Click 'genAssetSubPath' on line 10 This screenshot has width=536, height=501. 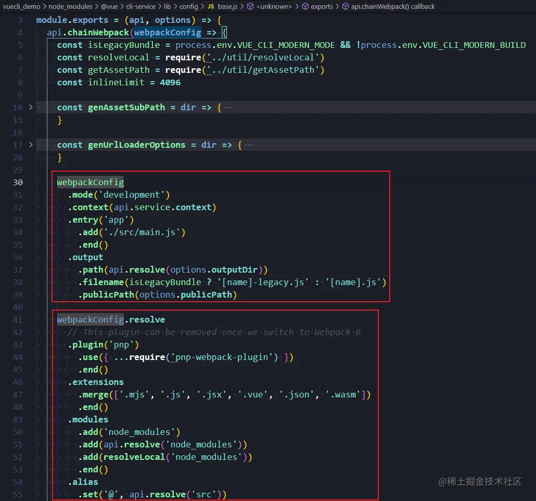126,108
